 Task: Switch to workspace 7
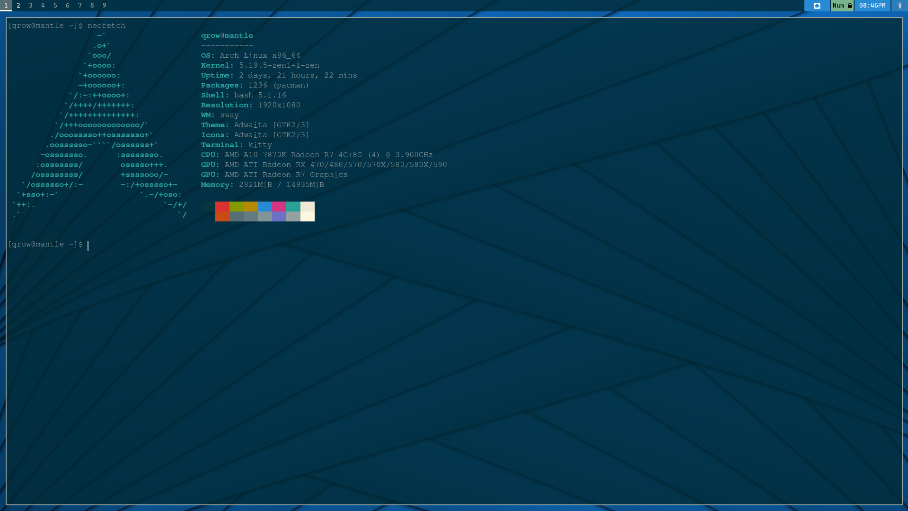(80, 6)
